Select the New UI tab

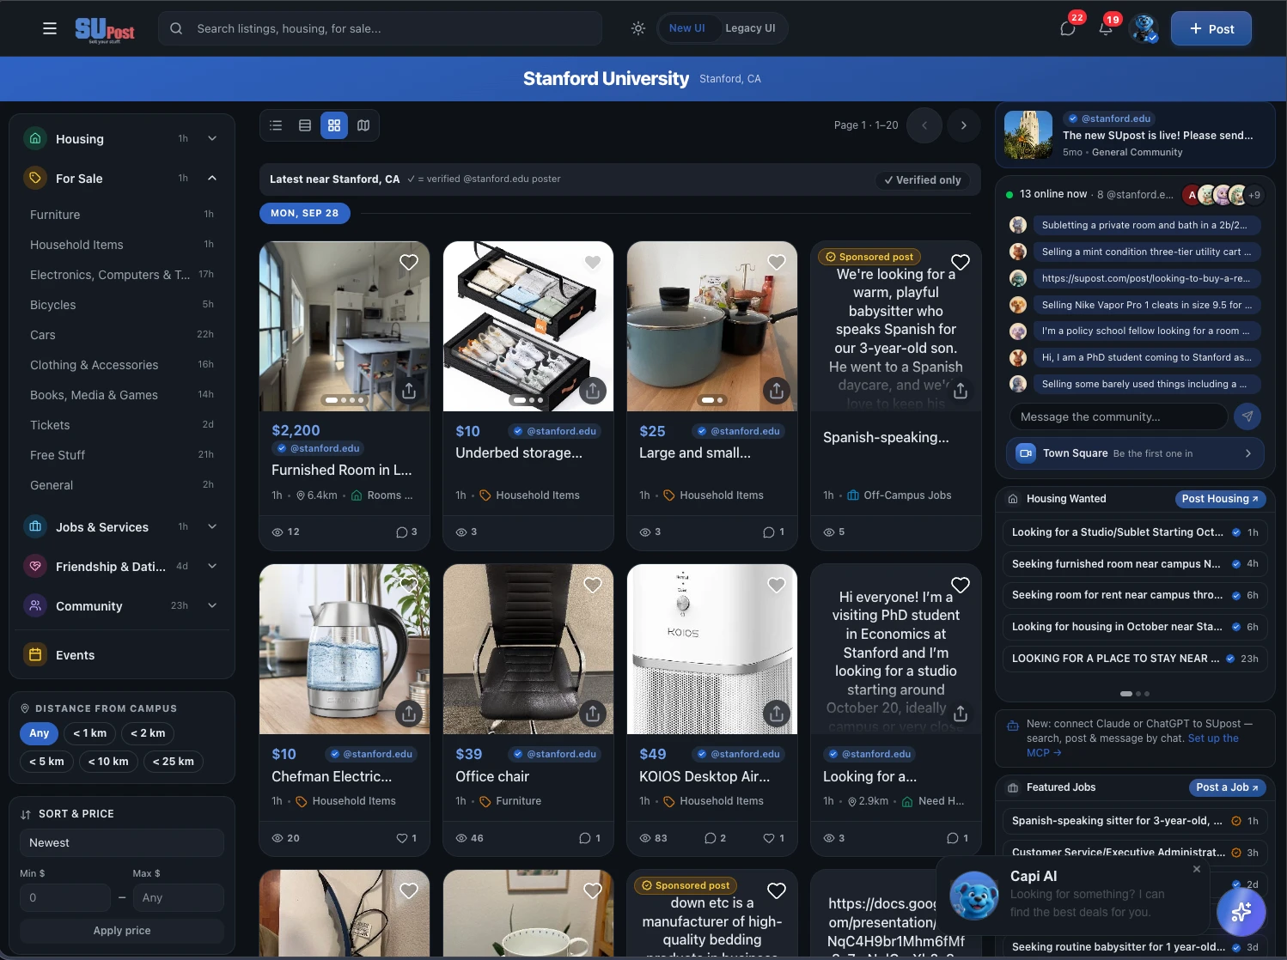point(687,28)
